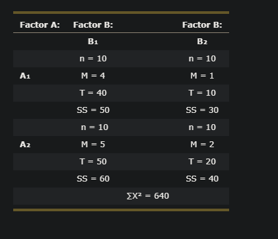Click the M = 1 cell
The image size is (278, 239).
coord(202,76)
